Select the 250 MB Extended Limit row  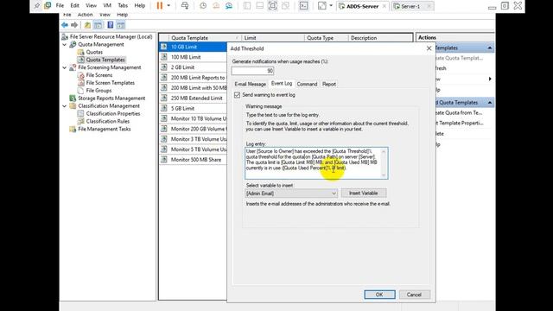pos(194,98)
